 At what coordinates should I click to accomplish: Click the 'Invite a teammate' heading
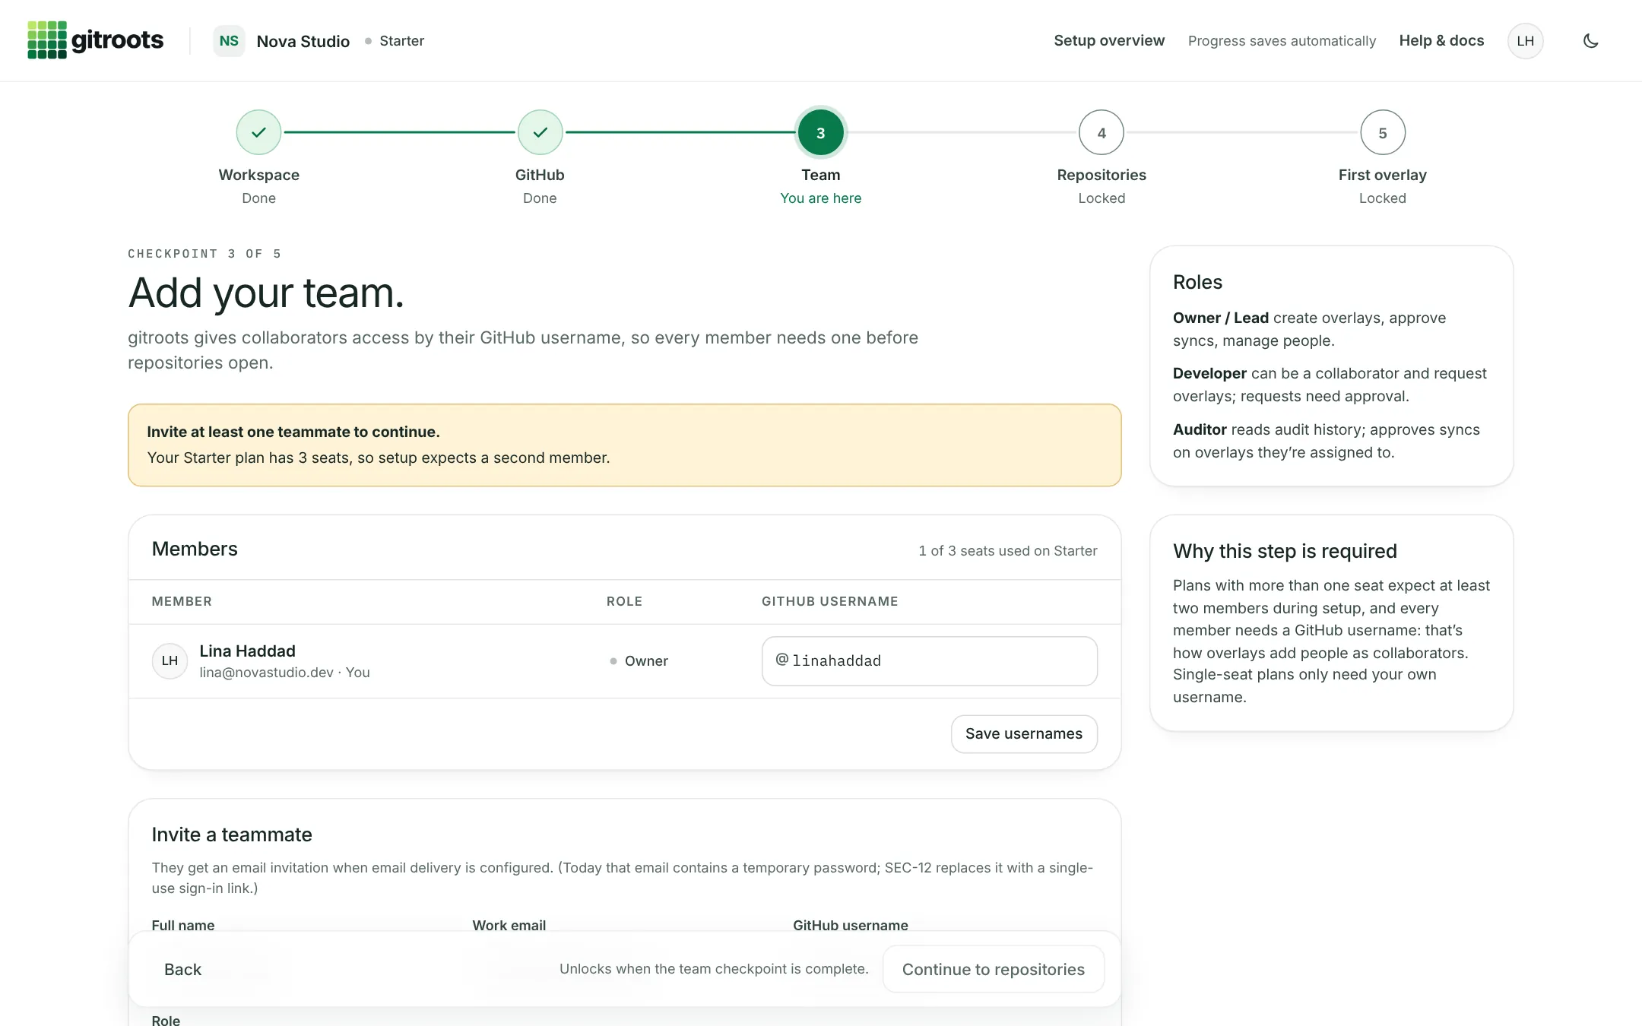232,834
